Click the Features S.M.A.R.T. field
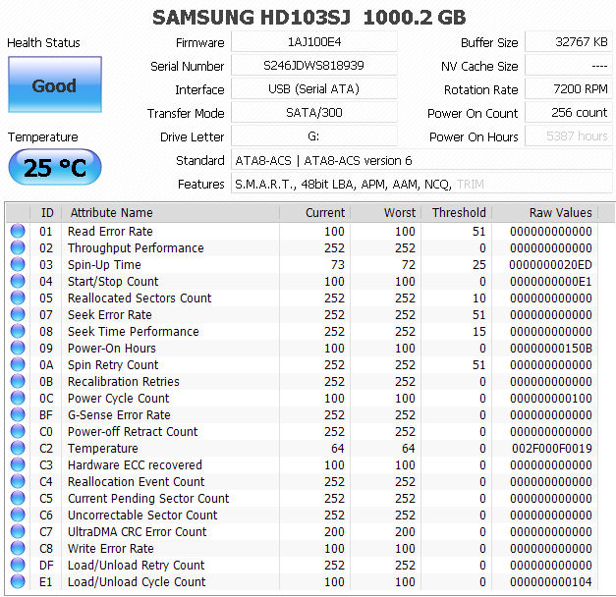The width and height of the screenshot is (616, 597). (x=421, y=184)
